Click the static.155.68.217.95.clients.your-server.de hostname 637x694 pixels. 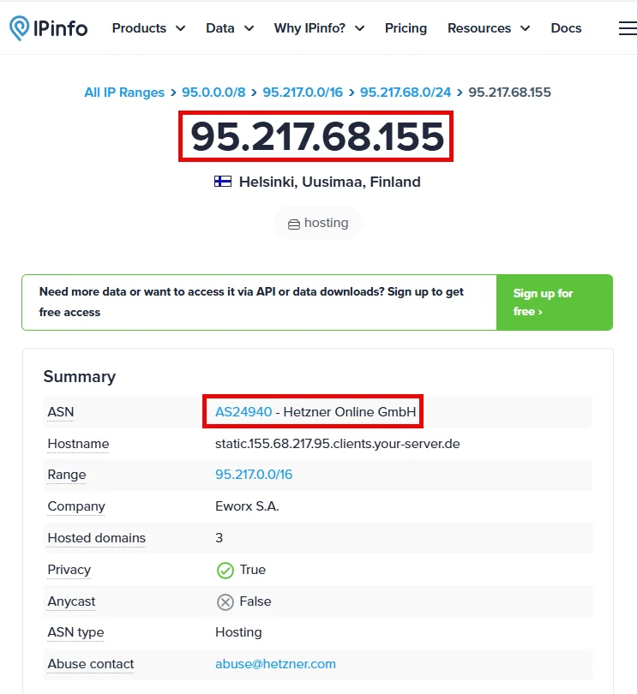tap(338, 444)
